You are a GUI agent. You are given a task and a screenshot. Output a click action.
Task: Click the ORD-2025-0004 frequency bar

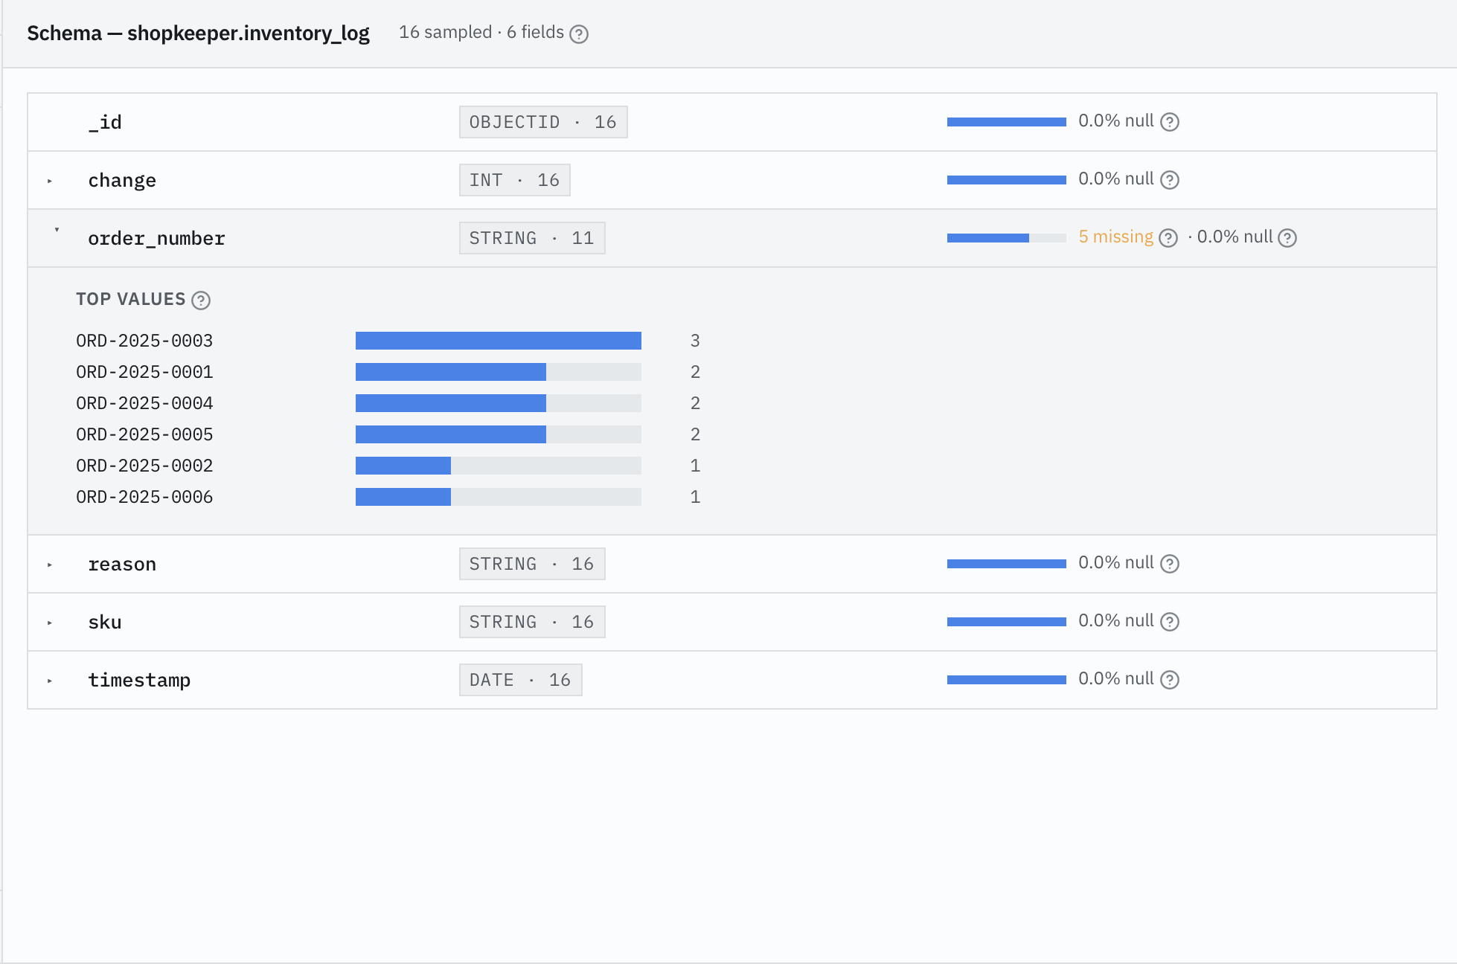pos(499,403)
